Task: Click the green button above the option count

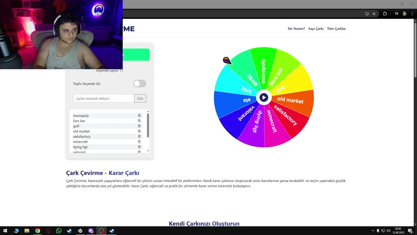Action: point(136,55)
